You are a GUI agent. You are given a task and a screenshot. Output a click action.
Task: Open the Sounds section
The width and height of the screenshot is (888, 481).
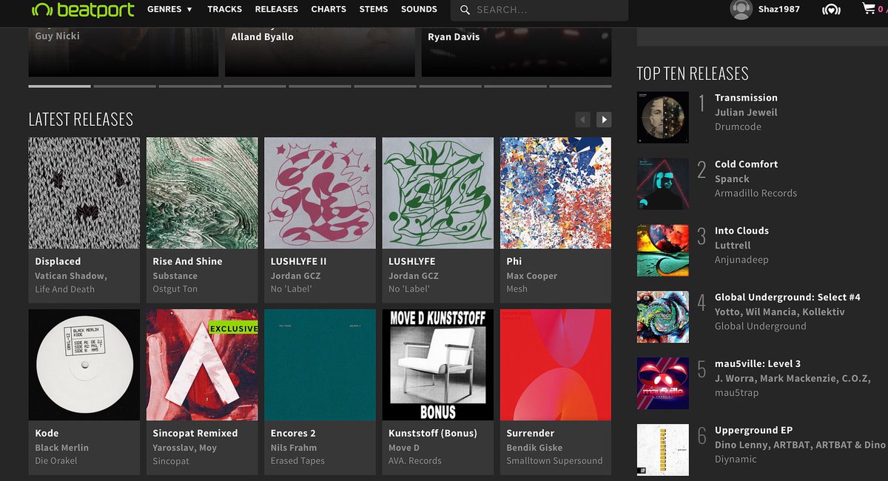tap(419, 10)
